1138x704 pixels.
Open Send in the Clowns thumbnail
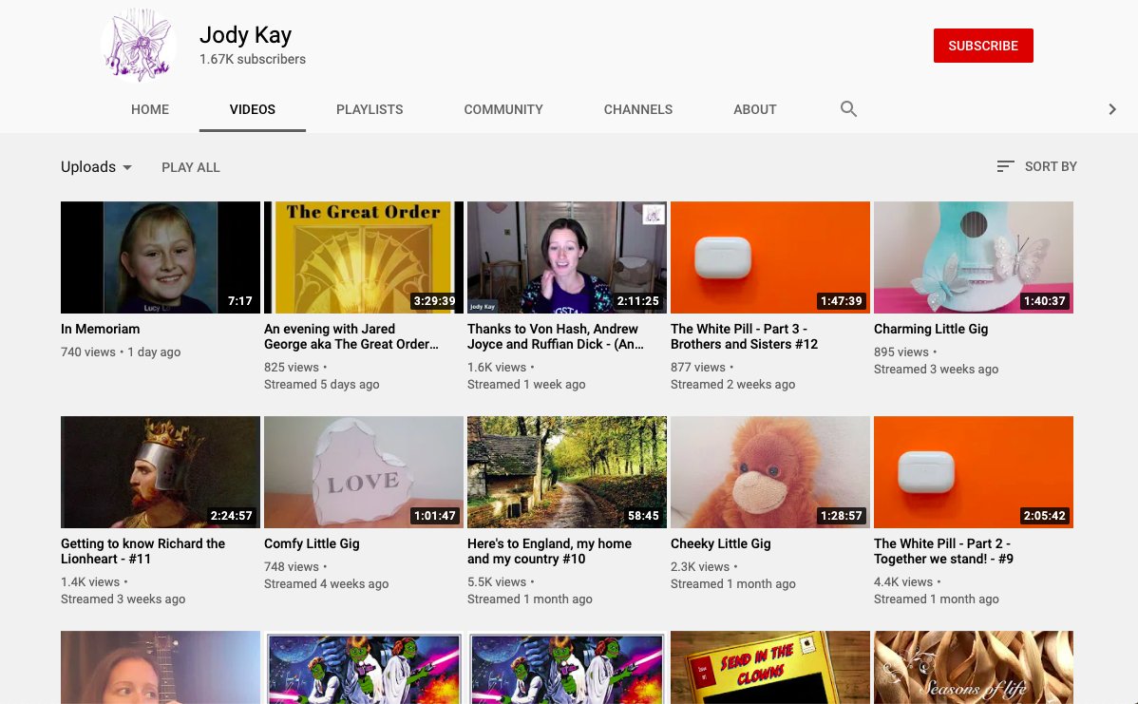pos(770,667)
